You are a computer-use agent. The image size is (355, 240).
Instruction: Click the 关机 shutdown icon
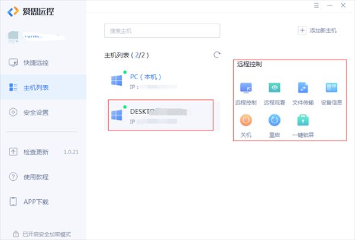[x=246, y=121]
